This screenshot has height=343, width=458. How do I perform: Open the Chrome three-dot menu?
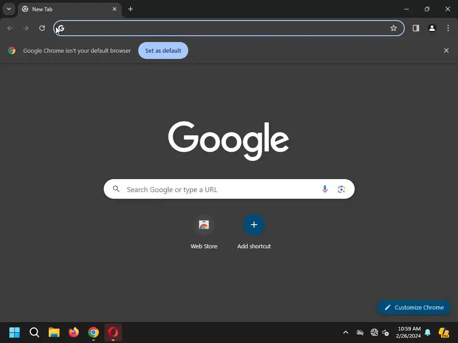(448, 28)
